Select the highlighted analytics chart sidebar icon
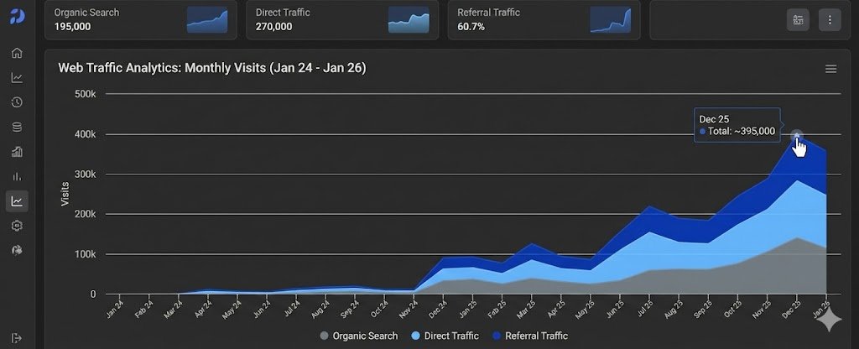Screen dimensions: 859x349 17,201
